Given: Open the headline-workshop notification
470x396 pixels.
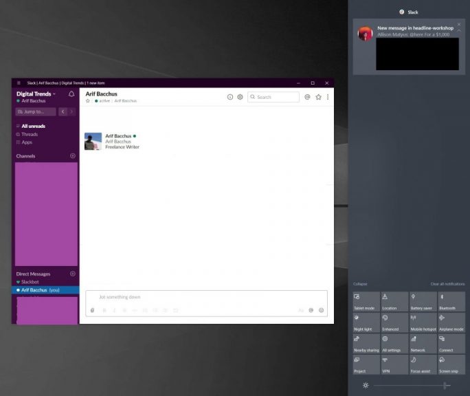Looking at the screenshot, I should pos(409,47).
